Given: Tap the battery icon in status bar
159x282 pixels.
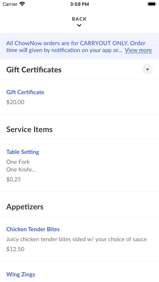Looking at the screenshot, I should (152, 4).
